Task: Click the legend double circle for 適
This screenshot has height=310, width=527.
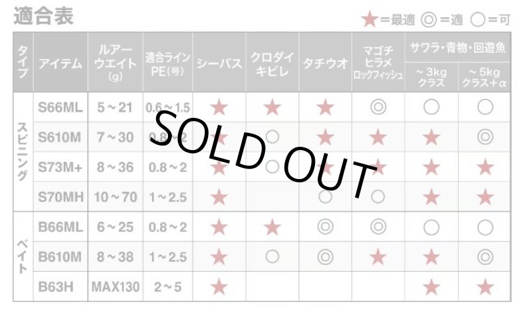Action: (429, 20)
